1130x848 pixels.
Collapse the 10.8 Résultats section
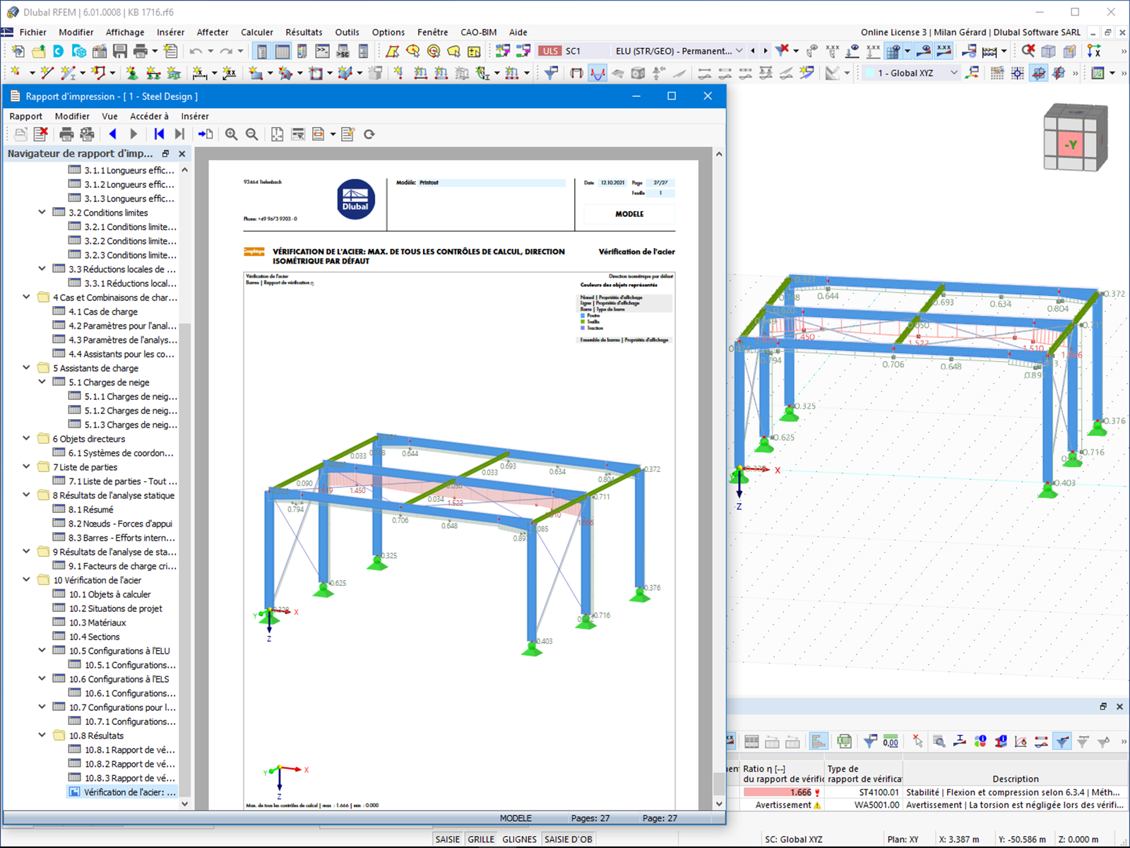(42, 735)
